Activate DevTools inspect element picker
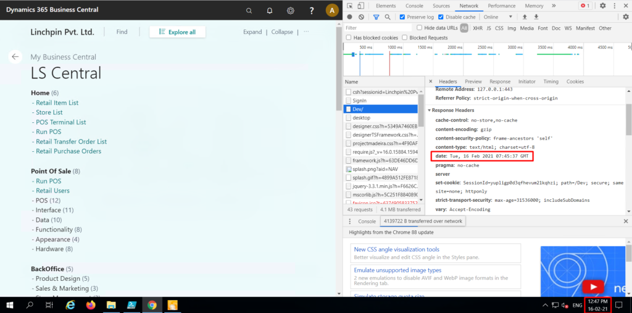 [350, 6]
